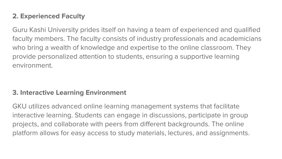Click the phrase "online classroom"

[x=207, y=47]
